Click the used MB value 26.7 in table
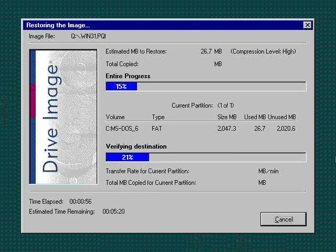 (x=260, y=129)
